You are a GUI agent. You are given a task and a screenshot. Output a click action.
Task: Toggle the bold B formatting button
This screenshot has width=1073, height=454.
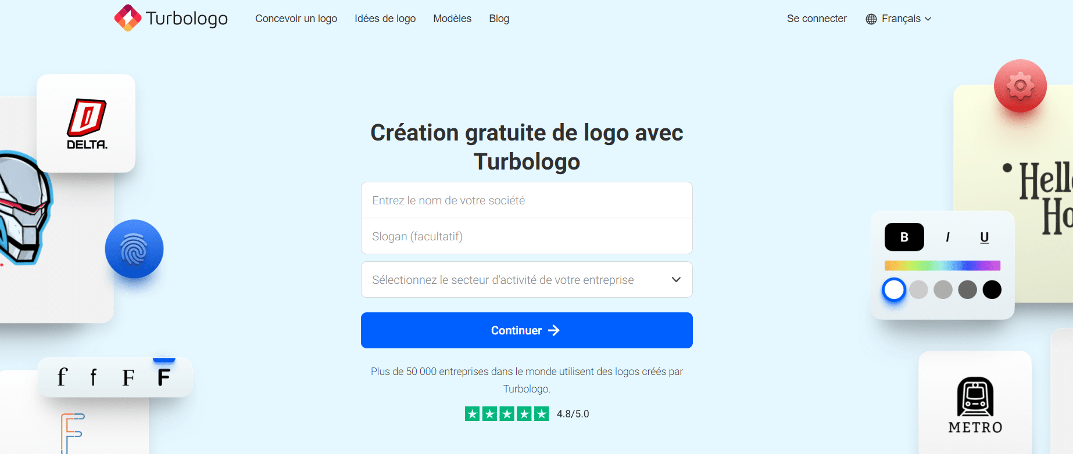(x=904, y=237)
